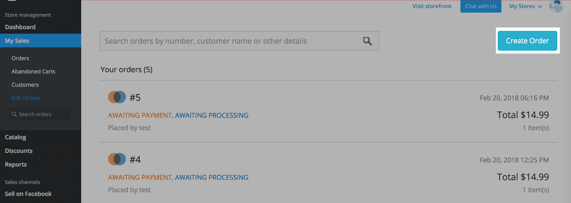View the Reports section

[16, 164]
